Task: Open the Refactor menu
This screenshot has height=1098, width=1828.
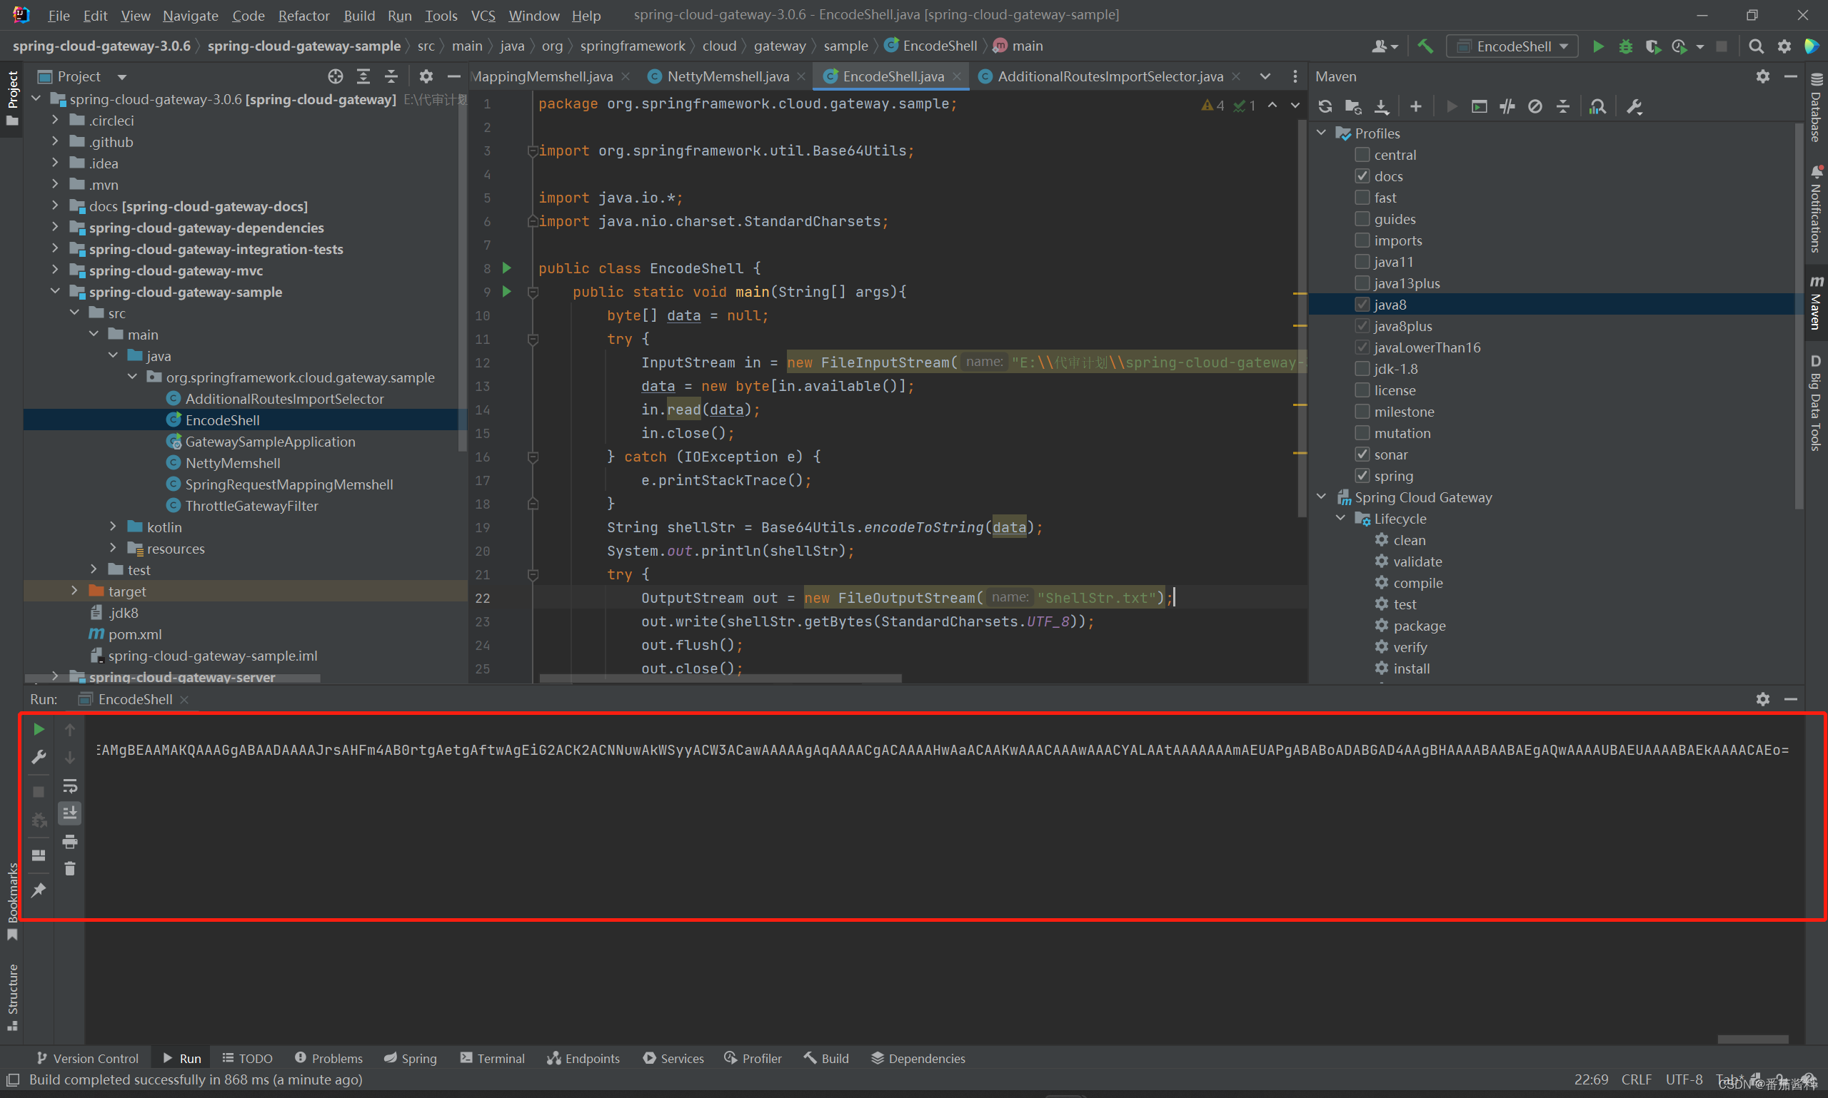Action: tap(303, 16)
